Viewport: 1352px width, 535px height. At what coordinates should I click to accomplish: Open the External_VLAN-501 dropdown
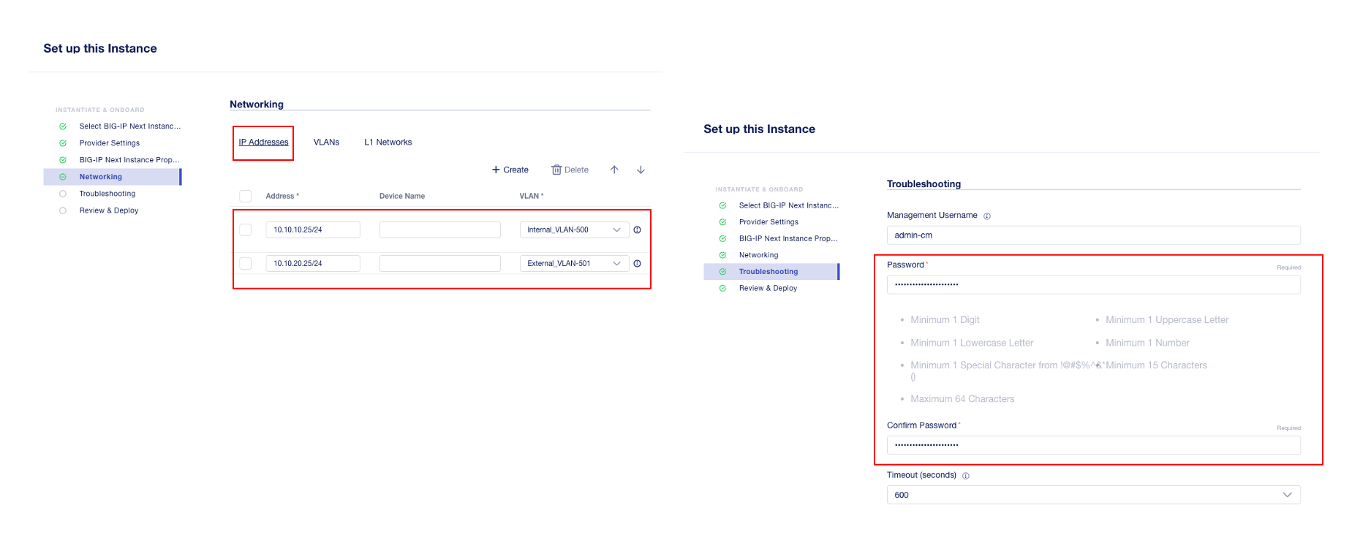tap(574, 263)
